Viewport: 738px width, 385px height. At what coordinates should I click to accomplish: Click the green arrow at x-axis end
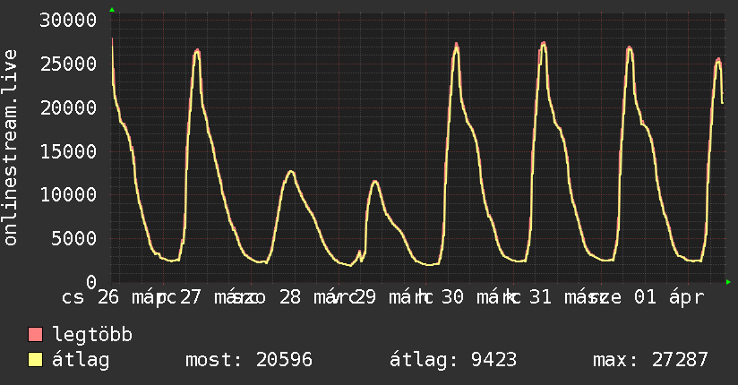click(728, 282)
